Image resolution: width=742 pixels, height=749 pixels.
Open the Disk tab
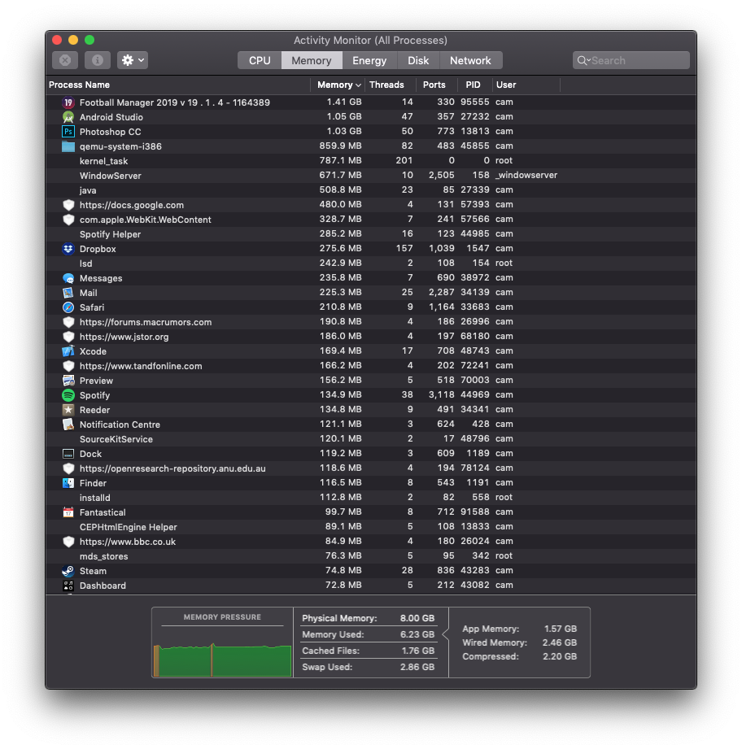coord(418,61)
